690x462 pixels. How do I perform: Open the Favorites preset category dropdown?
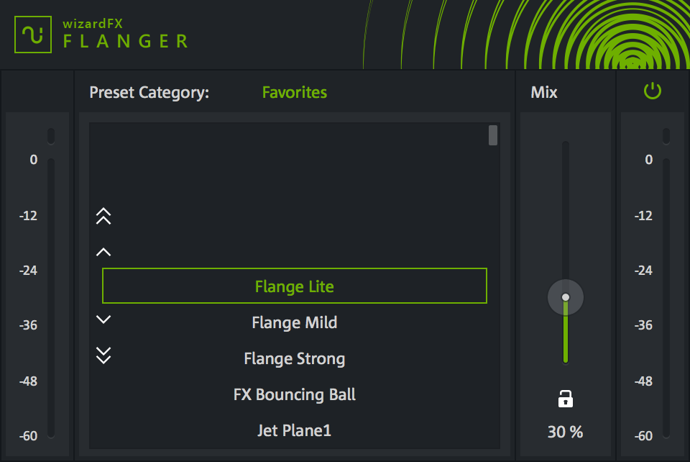coord(294,93)
